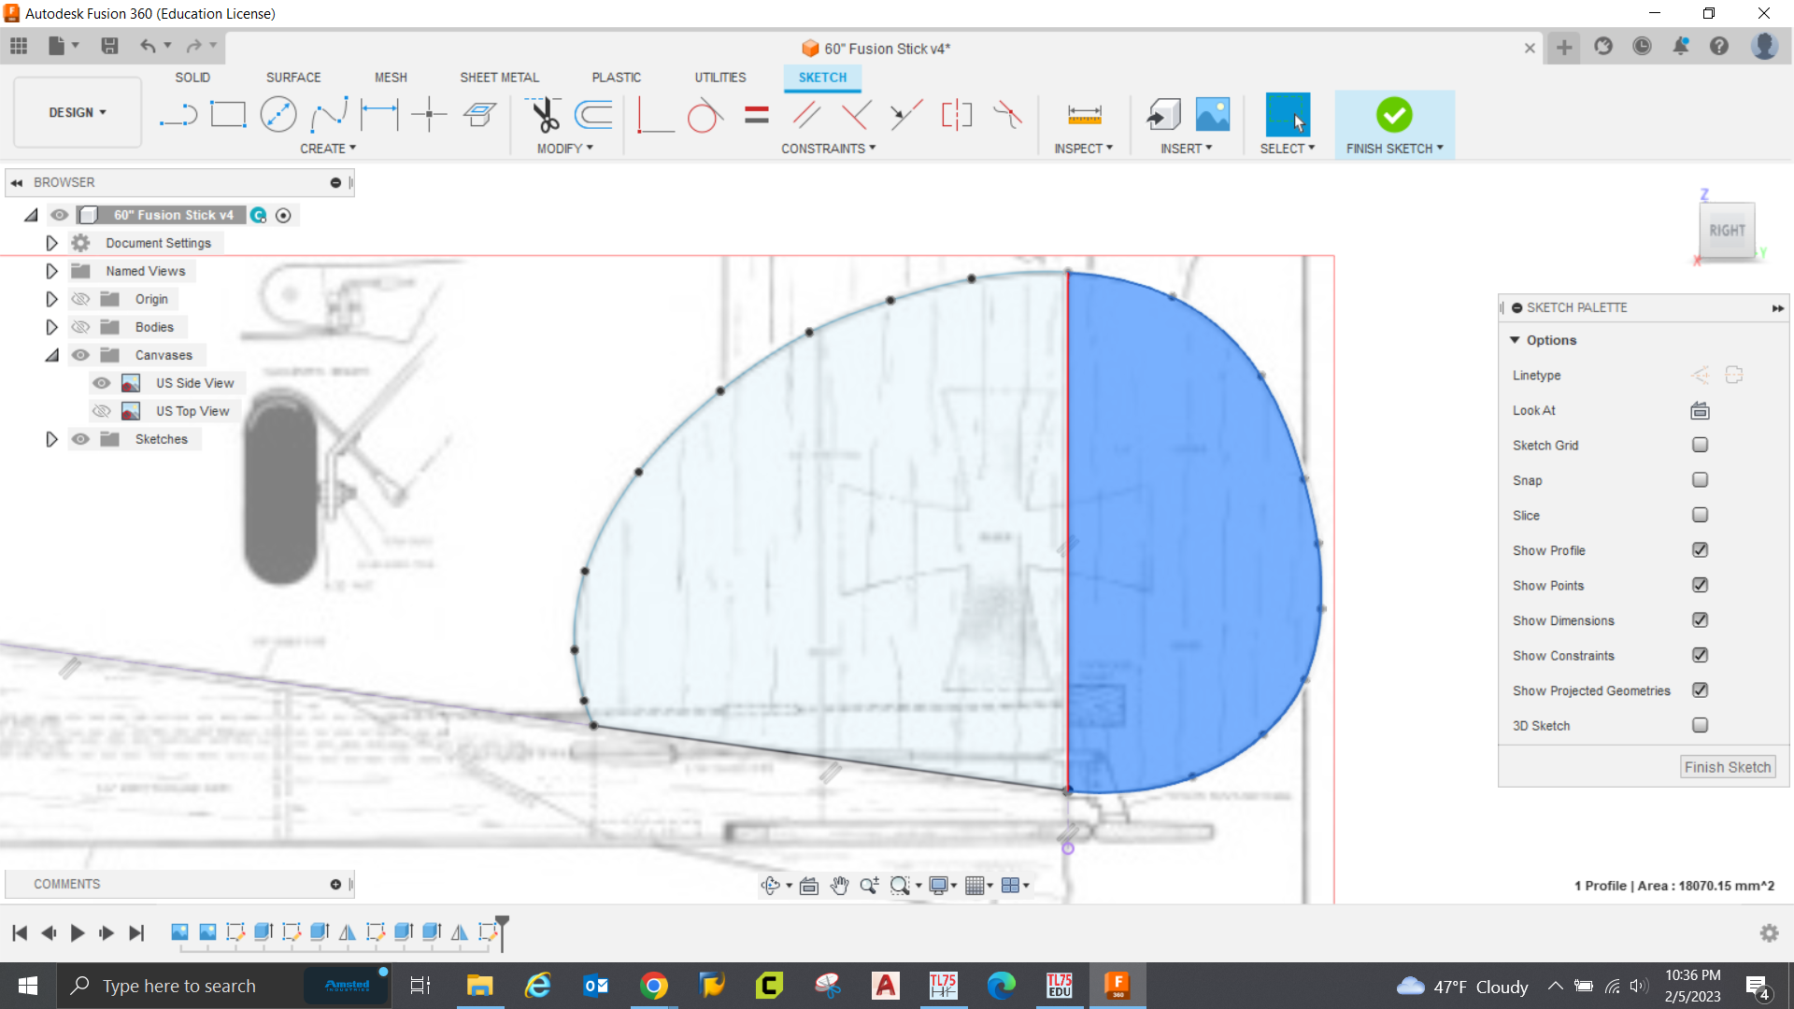Viewport: 1794px width, 1009px height.
Task: Enable the Snap checkbox
Action: [x=1700, y=480]
